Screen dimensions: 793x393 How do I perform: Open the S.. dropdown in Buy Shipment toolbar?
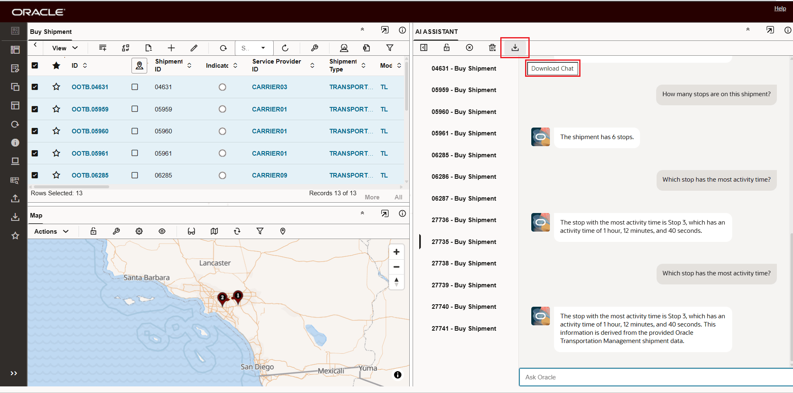point(254,48)
